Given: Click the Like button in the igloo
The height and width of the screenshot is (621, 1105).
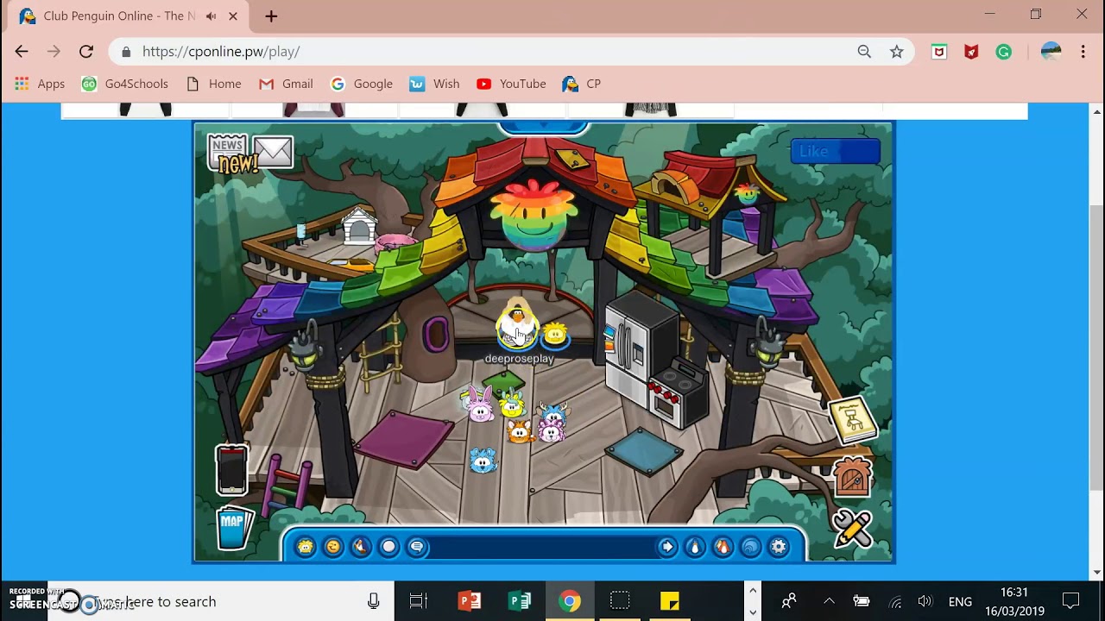Looking at the screenshot, I should [836, 151].
